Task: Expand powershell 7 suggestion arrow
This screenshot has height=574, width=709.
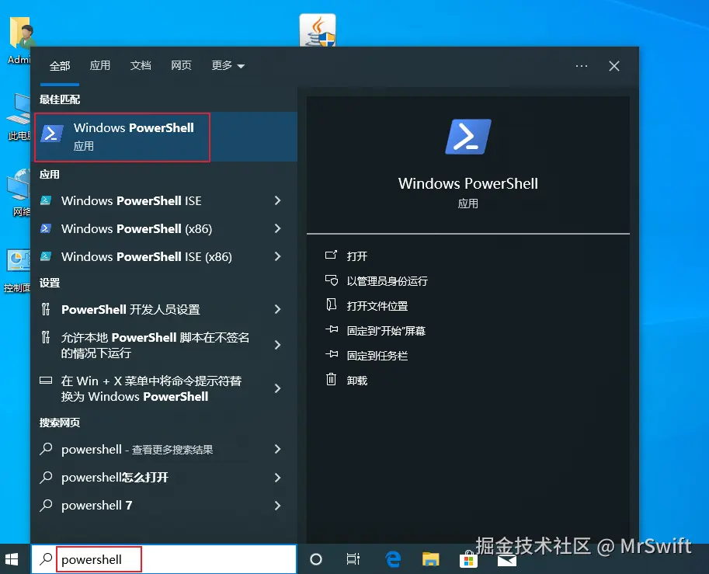Action: pos(278,505)
